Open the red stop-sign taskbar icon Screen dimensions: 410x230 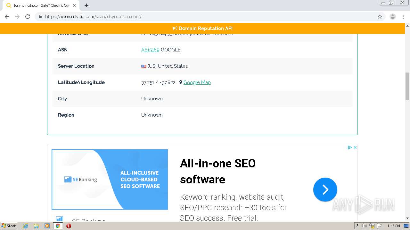69,226
